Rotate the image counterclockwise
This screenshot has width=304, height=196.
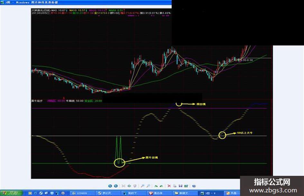click(161, 186)
